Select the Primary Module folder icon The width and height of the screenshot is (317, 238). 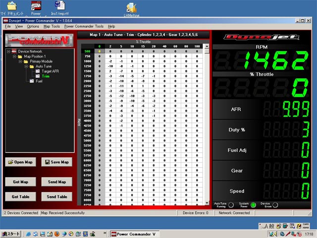coord(26,61)
